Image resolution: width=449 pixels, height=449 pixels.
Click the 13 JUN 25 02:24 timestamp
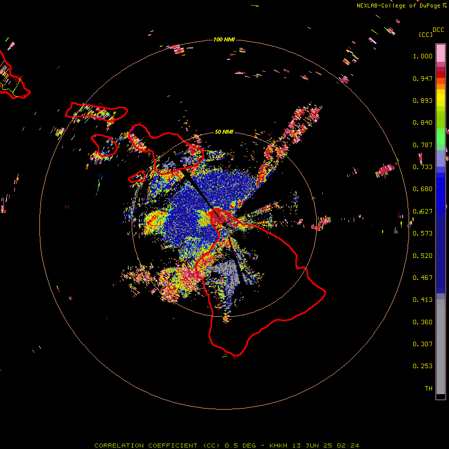tap(326, 446)
